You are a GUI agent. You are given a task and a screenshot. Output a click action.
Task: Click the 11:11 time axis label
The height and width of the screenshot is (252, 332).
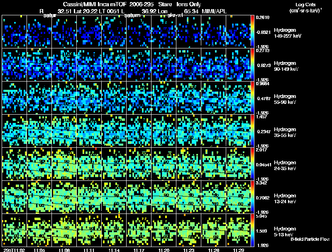point(89,250)
